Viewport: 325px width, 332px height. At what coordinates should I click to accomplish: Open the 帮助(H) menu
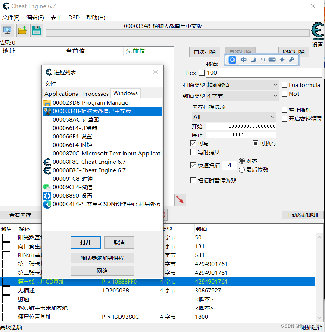(96, 17)
